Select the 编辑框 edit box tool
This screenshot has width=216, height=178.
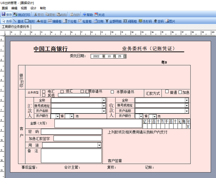(55, 21)
